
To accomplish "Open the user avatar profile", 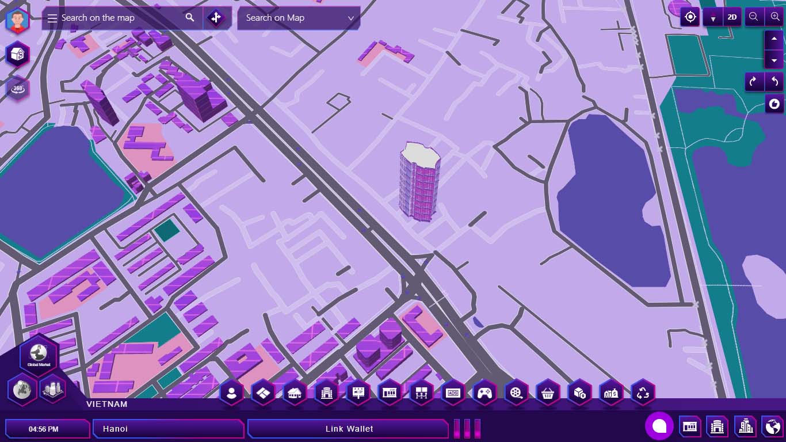I will [18, 21].
